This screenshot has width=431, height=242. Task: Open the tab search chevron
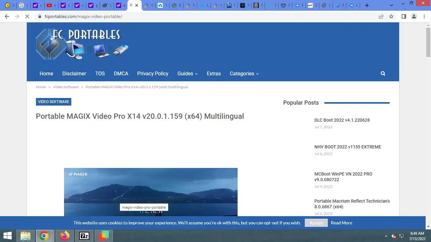(x=392, y=5)
